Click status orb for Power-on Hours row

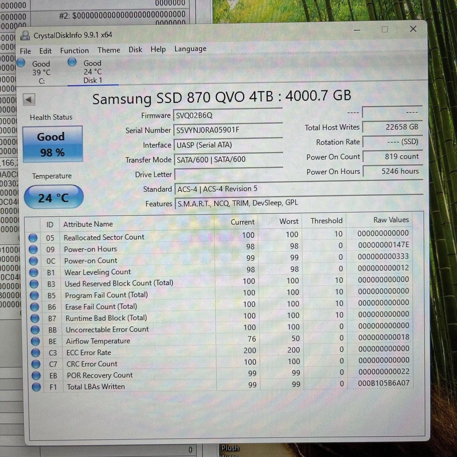pyautogui.click(x=33, y=249)
